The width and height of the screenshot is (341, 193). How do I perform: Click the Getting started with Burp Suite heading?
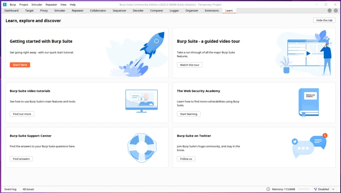(x=41, y=41)
